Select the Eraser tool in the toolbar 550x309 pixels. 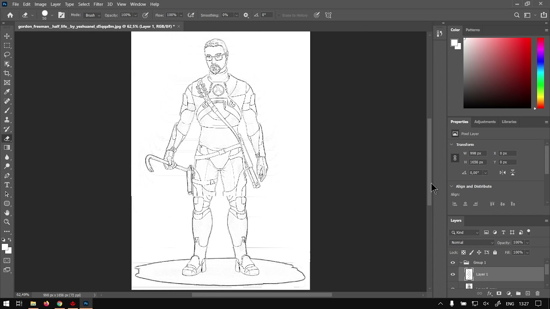[7, 139]
